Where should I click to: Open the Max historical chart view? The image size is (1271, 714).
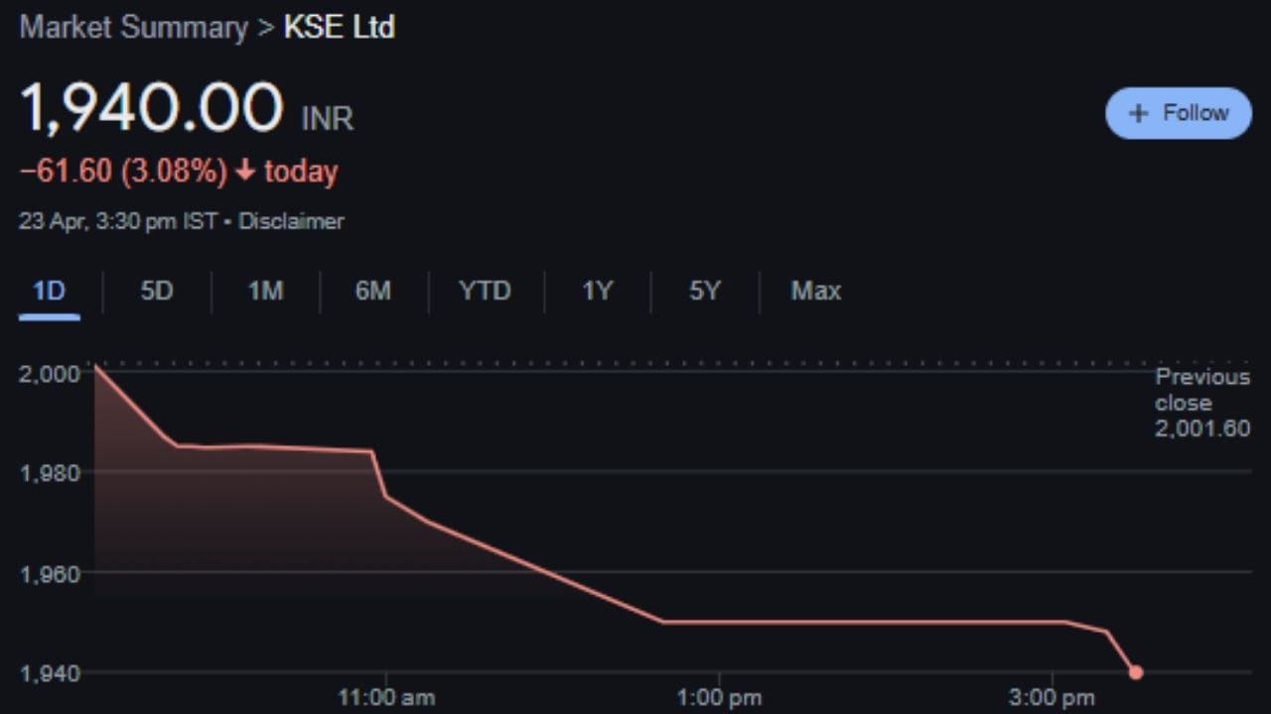pyautogui.click(x=815, y=291)
